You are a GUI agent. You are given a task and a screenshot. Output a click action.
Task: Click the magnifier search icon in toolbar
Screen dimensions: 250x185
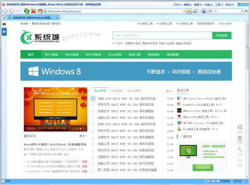pyautogui.click(x=246, y=11)
